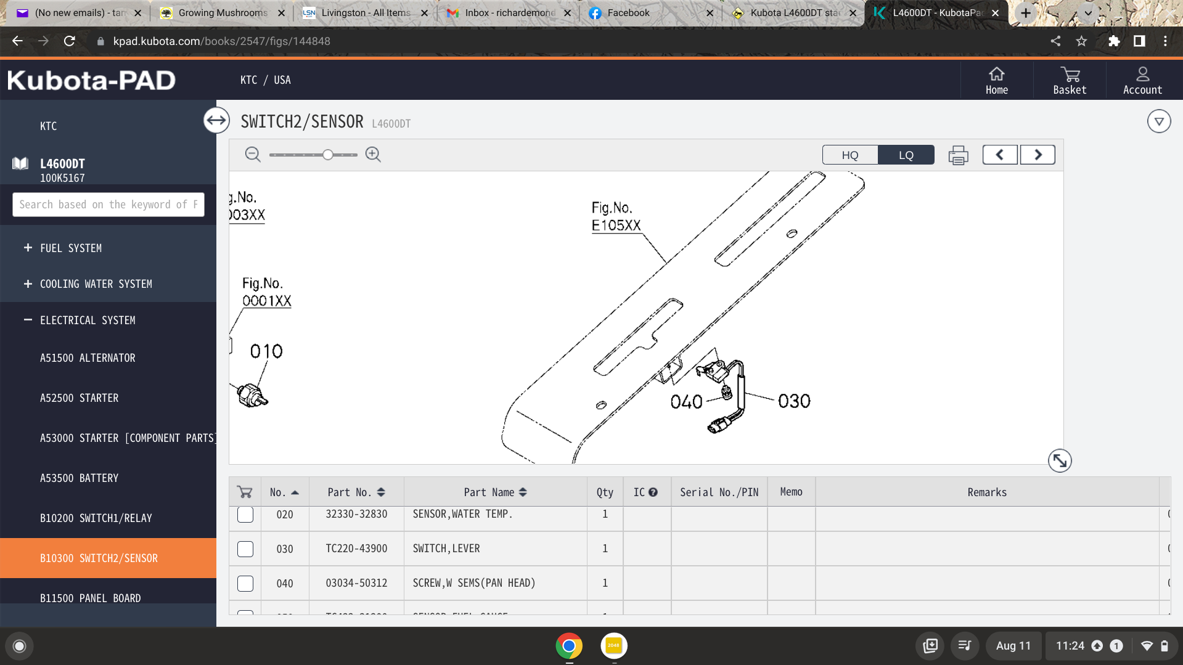Open the Basket cart
Screen dimensions: 1183x665
(x=1070, y=81)
